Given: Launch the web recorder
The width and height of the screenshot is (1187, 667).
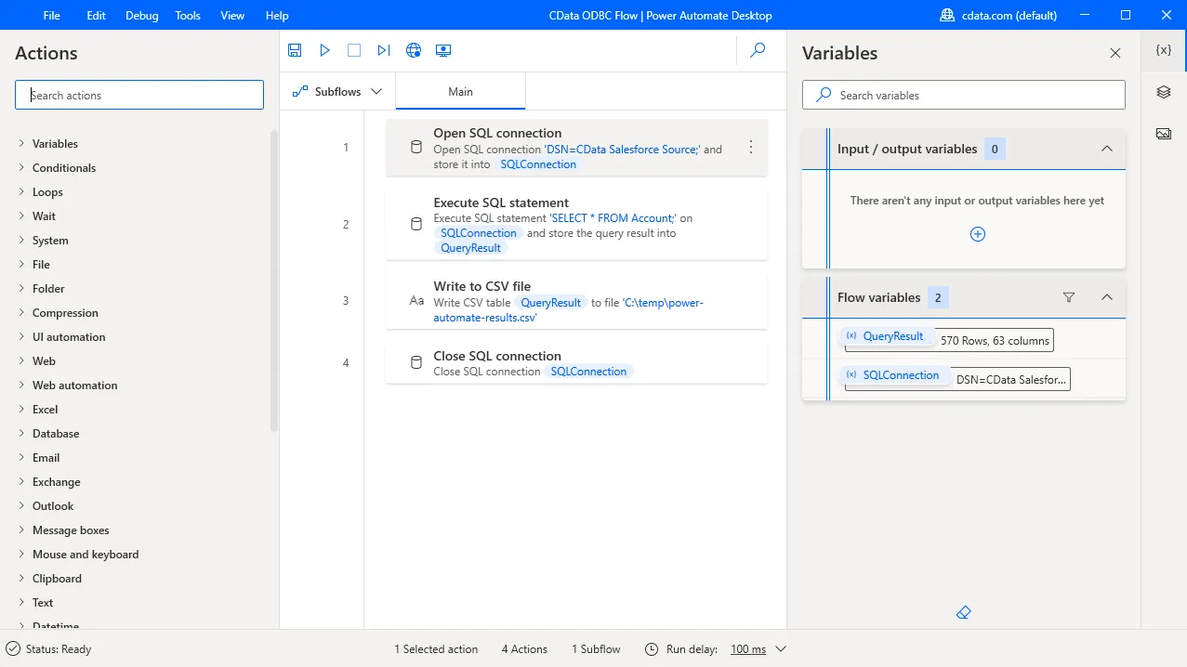Looking at the screenshot, I should click(x=414, y=50).
